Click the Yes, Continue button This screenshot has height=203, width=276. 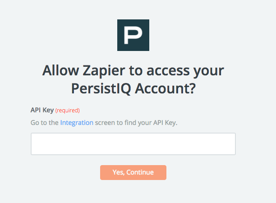(133, 172)
